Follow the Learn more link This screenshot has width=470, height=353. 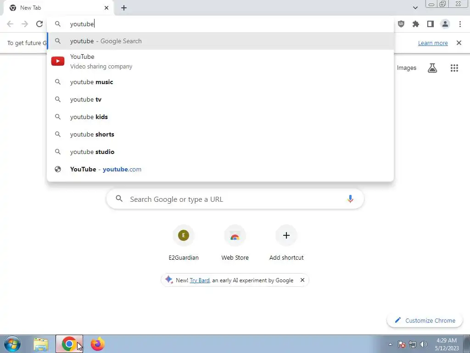433,43
